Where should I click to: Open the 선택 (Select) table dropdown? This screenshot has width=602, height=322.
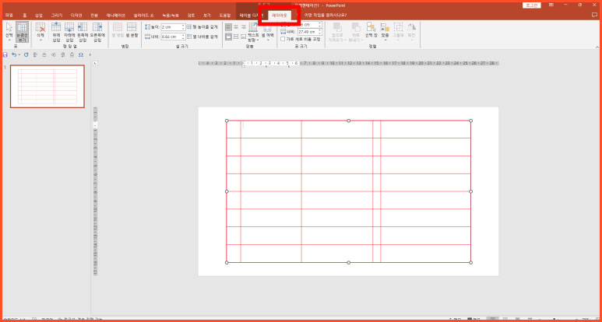9,32
